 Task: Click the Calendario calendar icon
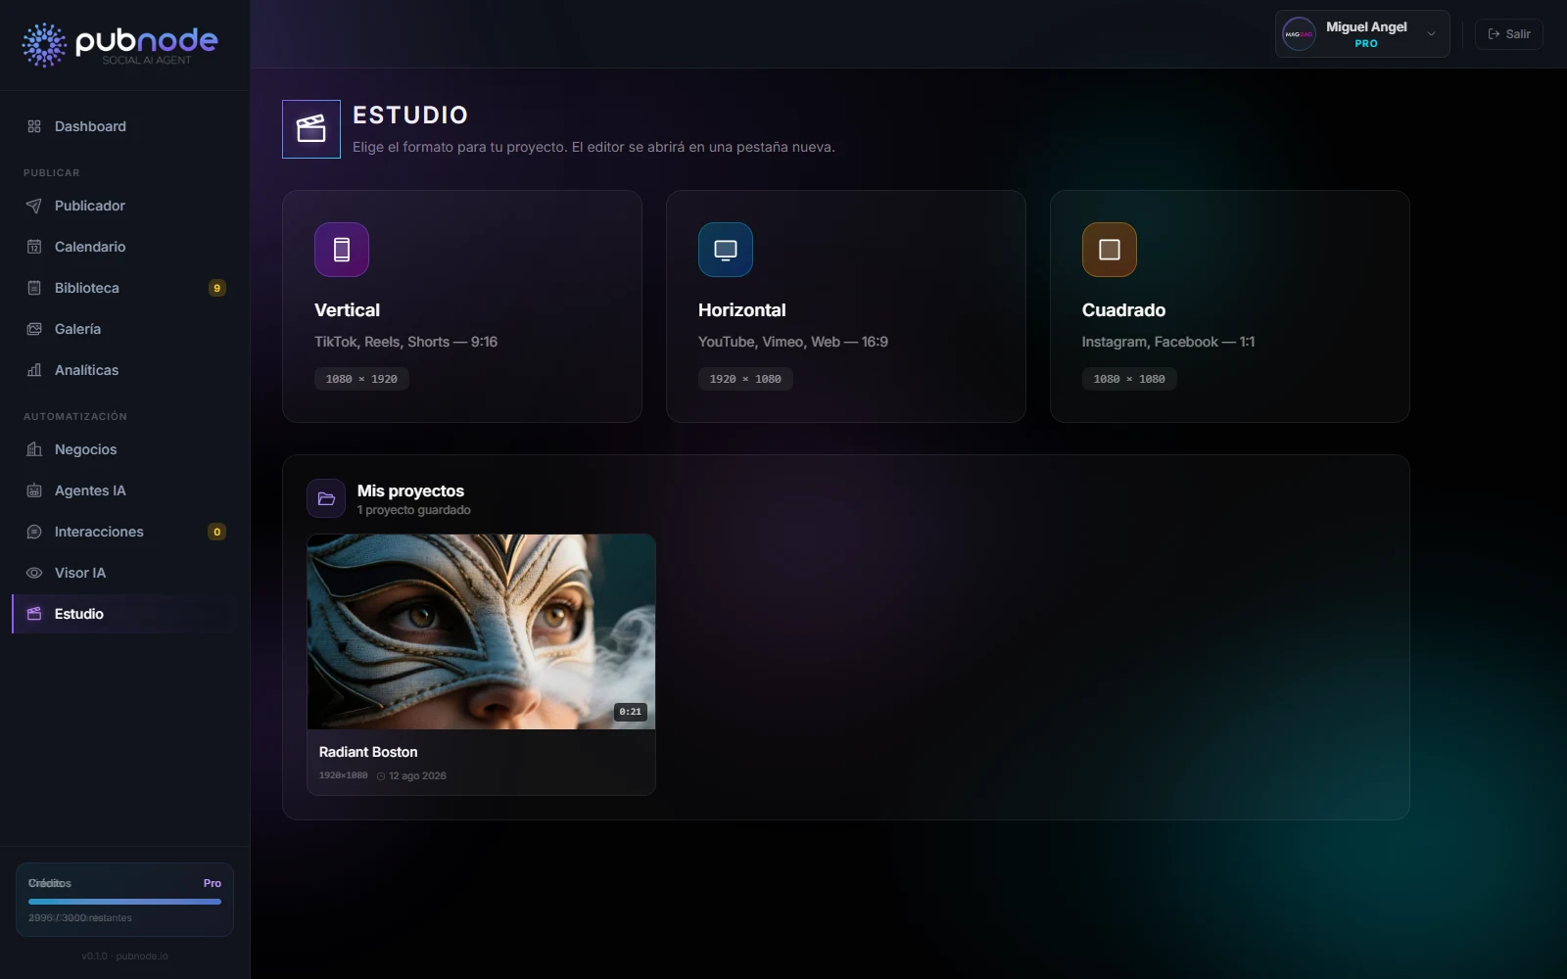tap(34, 247)
